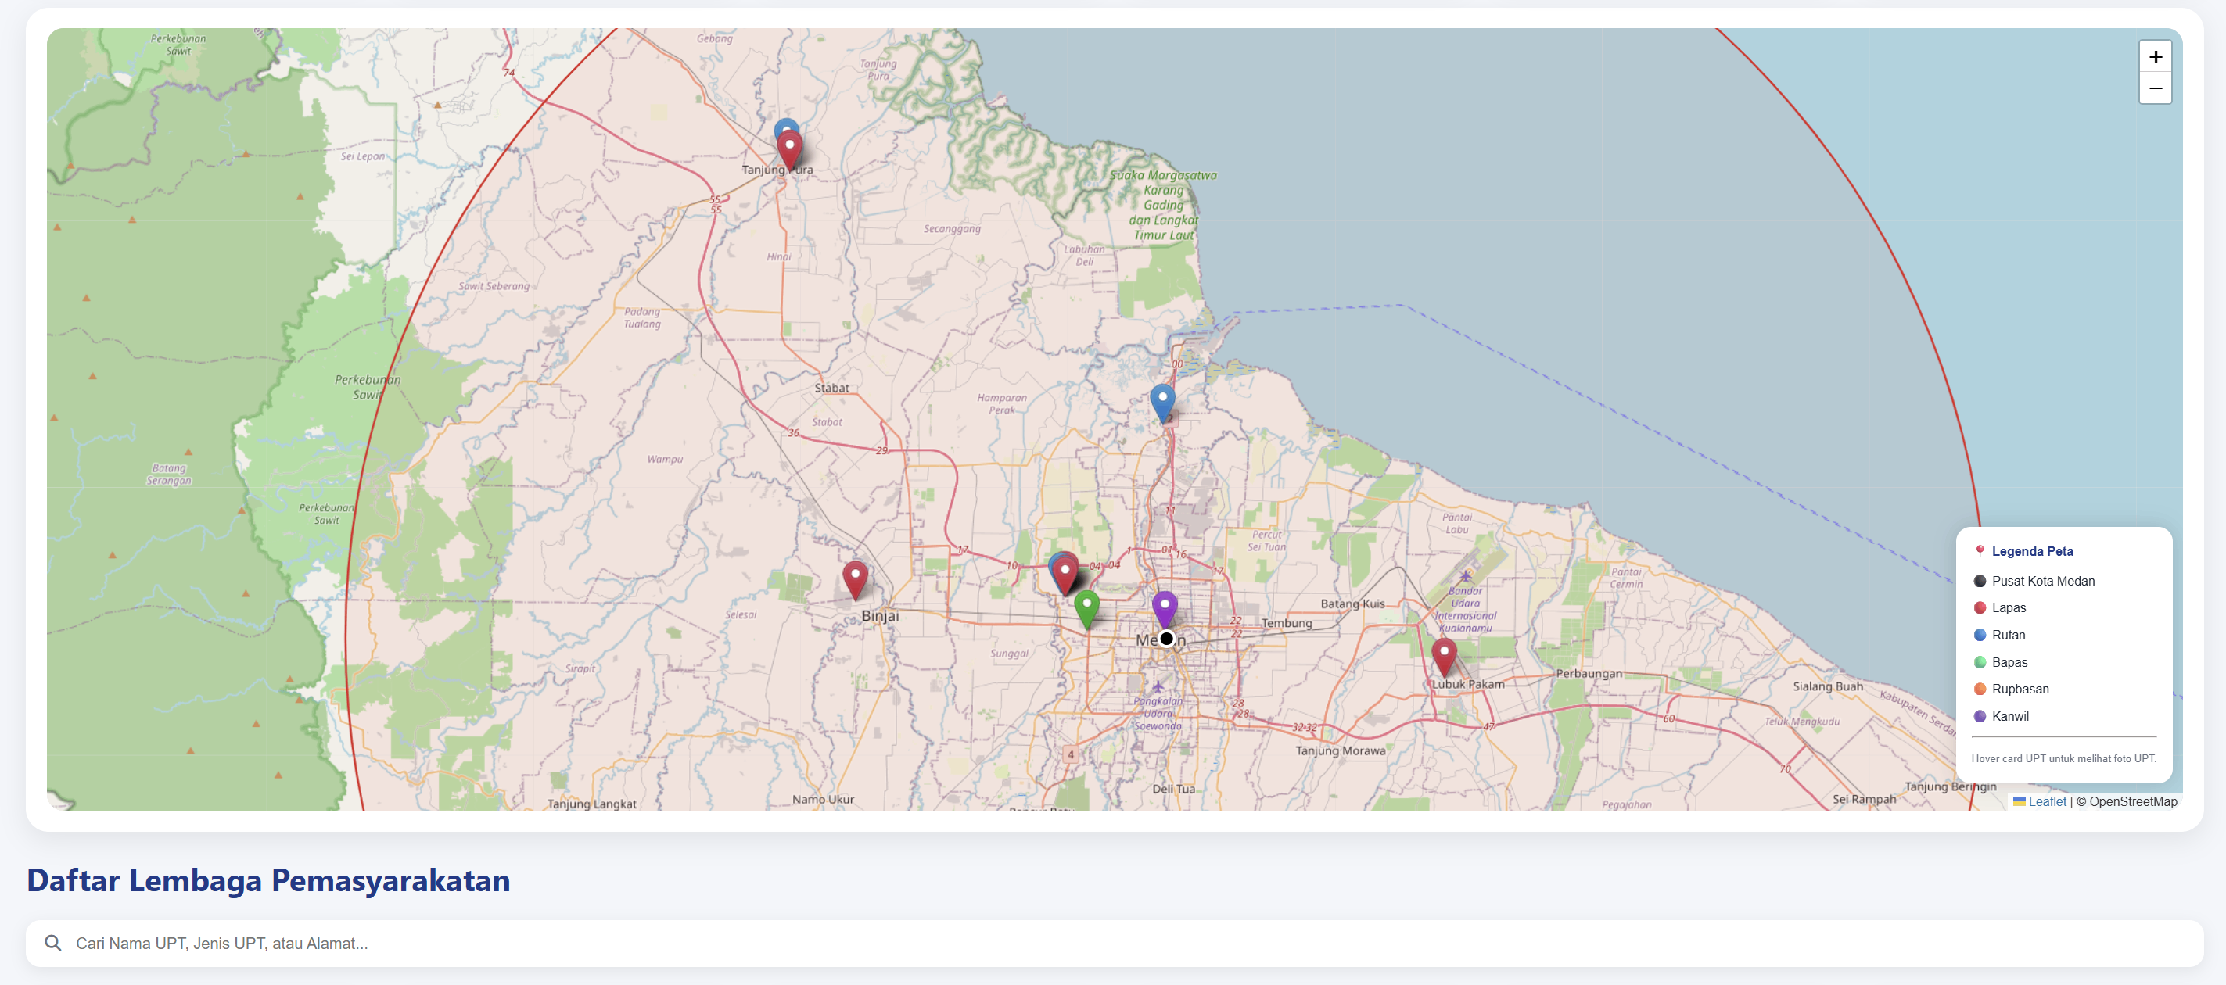Click inside the UPT search field
The image size is (2226, 985).
[x=1114, y=943]
